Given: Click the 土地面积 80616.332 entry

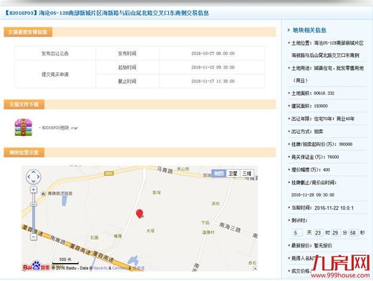Looking at the screenshot, I should pyautogui.click(x=313, y=93).
